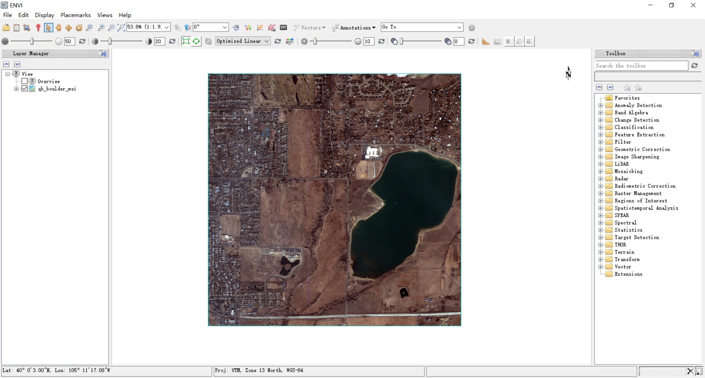Open the Help menu

pos(125,15)
